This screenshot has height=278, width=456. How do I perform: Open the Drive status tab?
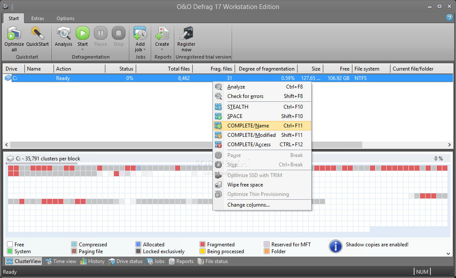(126, 261)
